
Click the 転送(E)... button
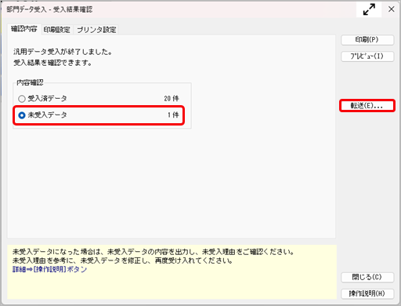coord(367,106)
